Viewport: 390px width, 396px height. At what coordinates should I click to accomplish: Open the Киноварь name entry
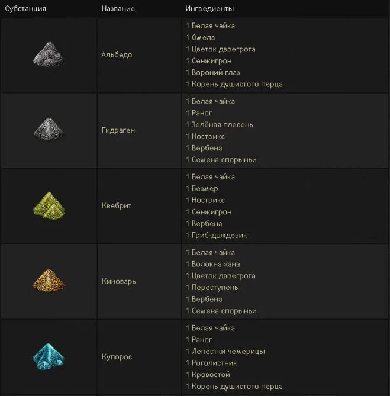(118, 281)
